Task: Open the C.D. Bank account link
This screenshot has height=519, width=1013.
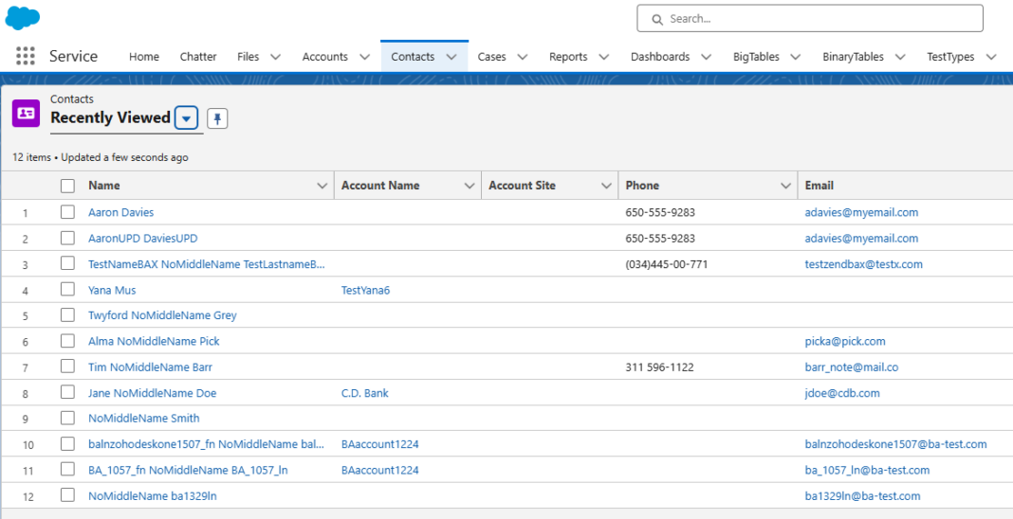Action: coord(364,393)
